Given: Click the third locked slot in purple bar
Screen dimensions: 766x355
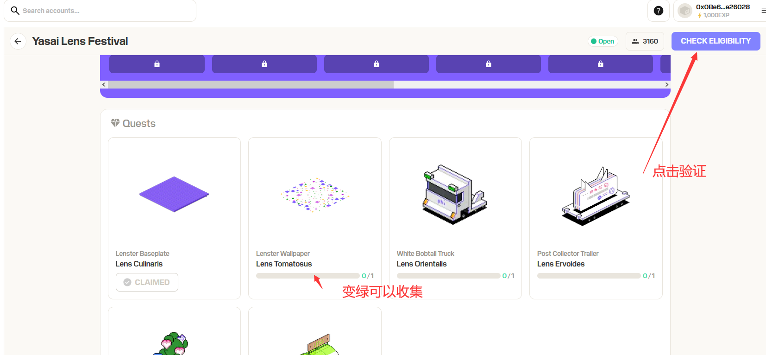Looking at the screenshot, I should pos(376,64).
